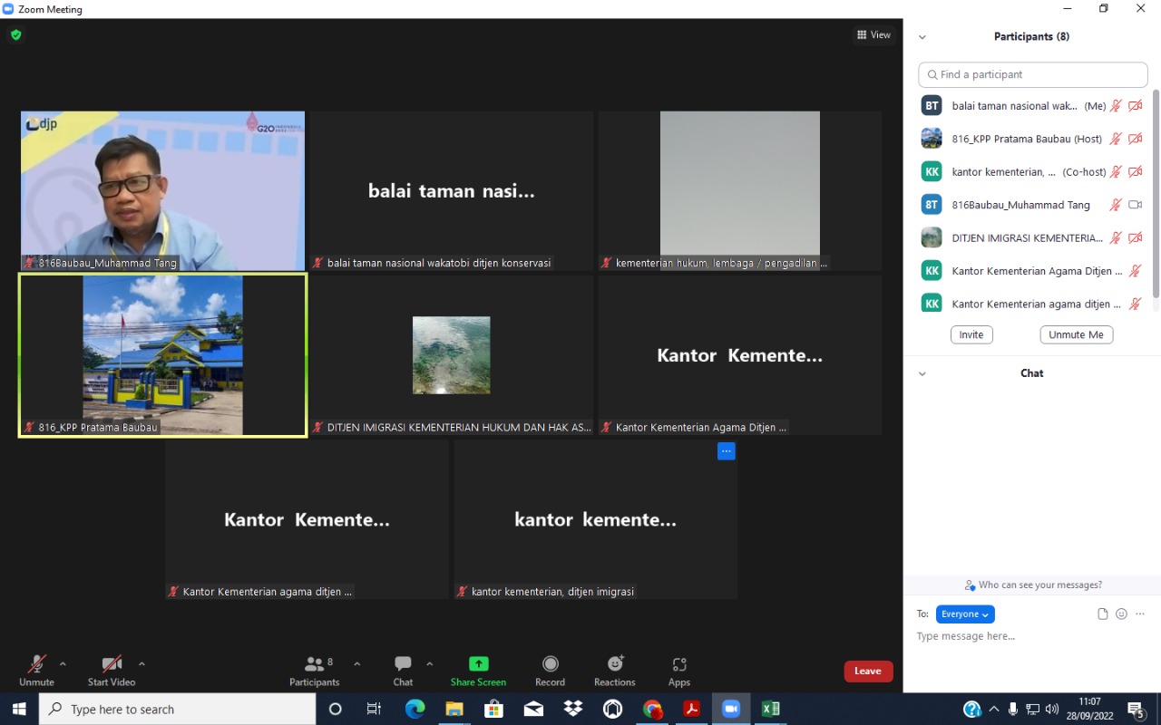Viewport: 1161px width, 725px height.
Task: Open the Reactions menu icon
Action: [x=615, y=664]
